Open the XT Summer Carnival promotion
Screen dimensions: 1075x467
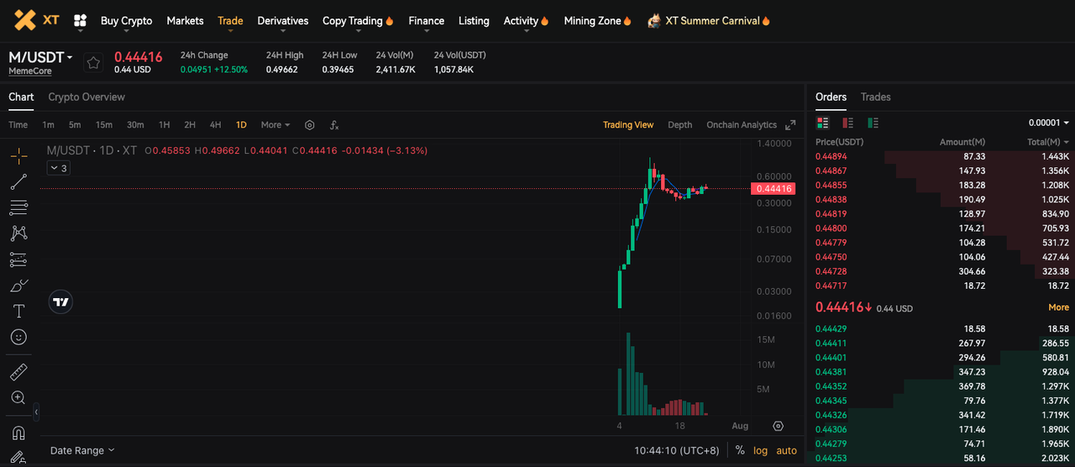pos(709,21)
